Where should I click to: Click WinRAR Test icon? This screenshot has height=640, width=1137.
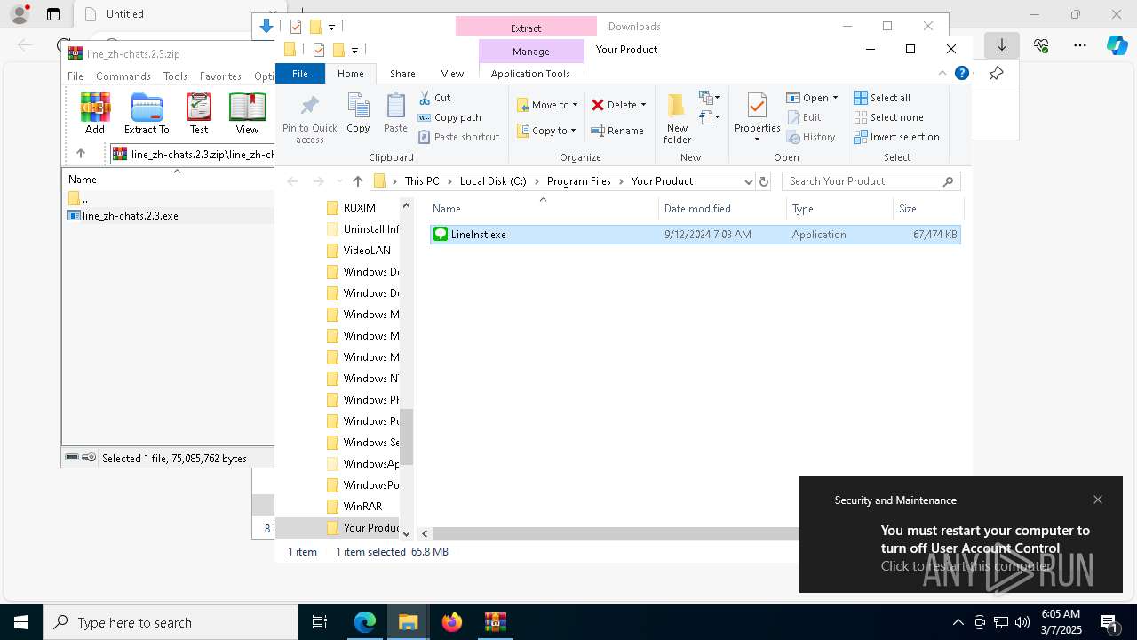coord(199,113)
